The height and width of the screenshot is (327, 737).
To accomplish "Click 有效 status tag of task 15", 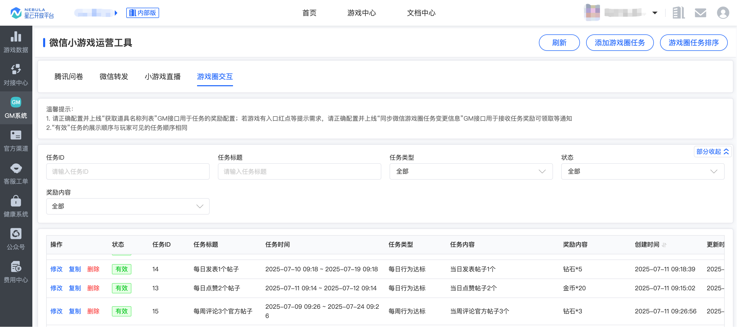I will [122, 312].
